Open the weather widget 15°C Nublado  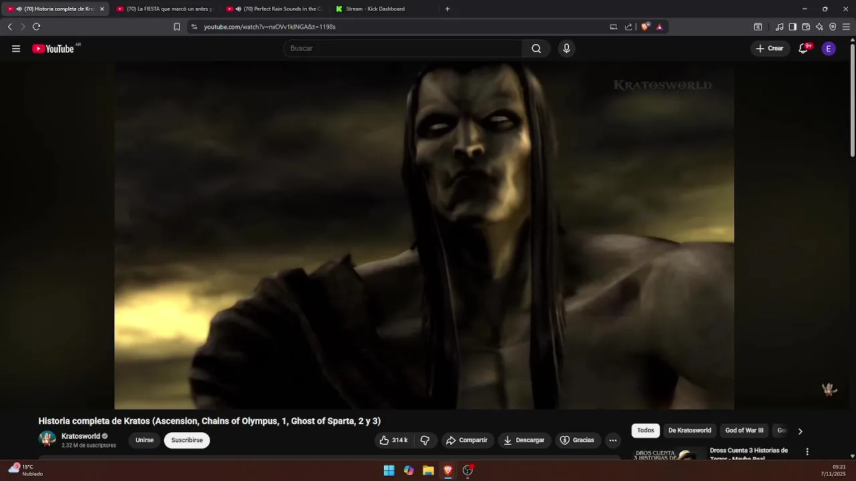click(x=27, y=470)
